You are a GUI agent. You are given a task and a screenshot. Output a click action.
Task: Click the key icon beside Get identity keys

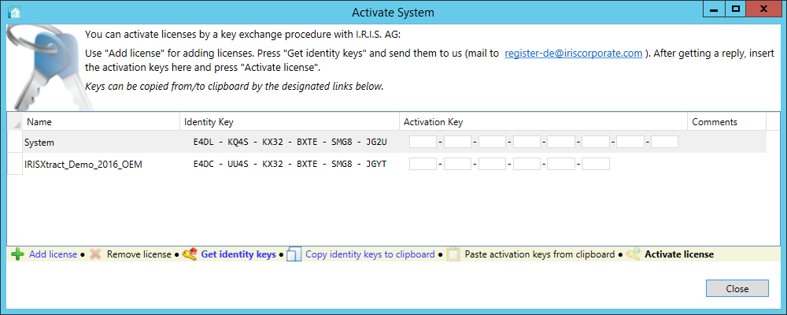[189, 254]
